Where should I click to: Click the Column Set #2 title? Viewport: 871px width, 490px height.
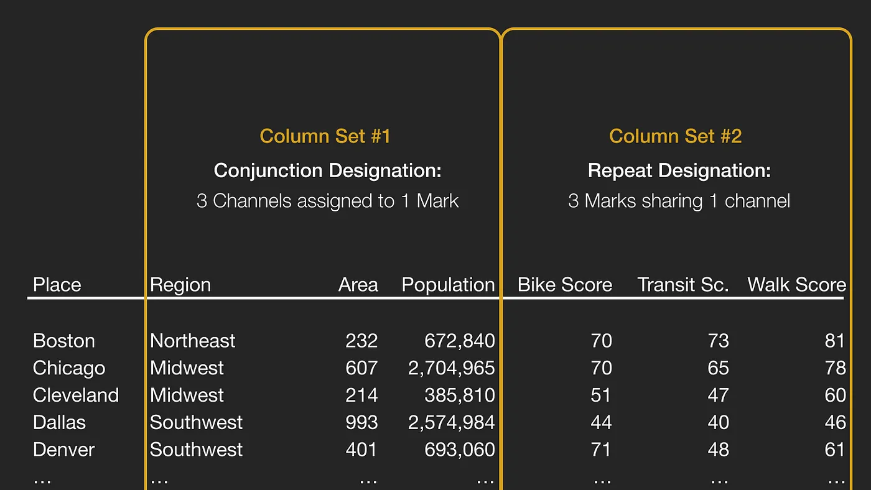click(x=675, y=136)
